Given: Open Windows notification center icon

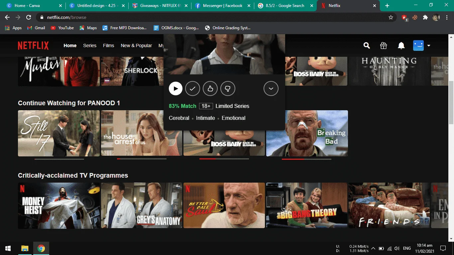Looking at the screenshot, I should pos(443,248).
